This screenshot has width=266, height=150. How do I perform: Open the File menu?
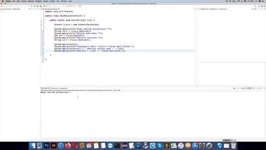tap(14, 1)
